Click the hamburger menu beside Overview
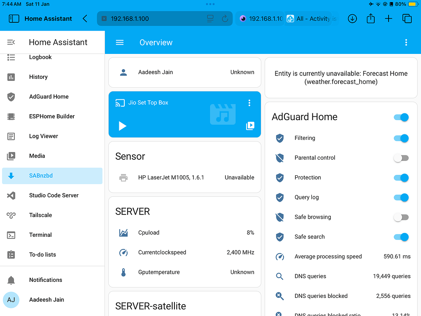The height and width of the screenshot is (316, 421). [120, 42]
